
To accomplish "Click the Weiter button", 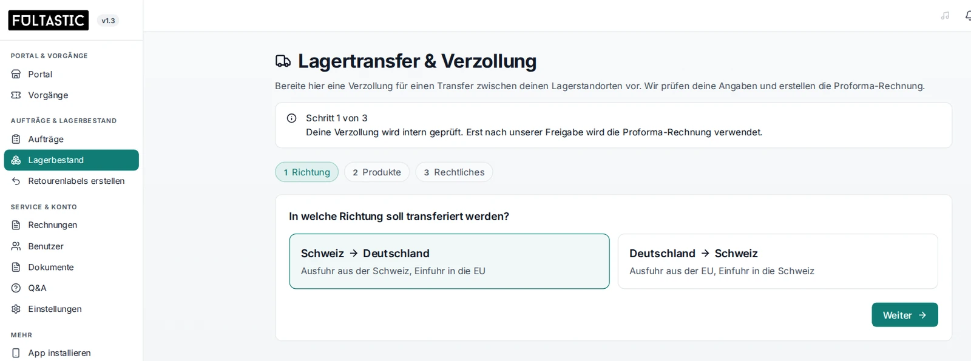I will click(x=905, y=315).
